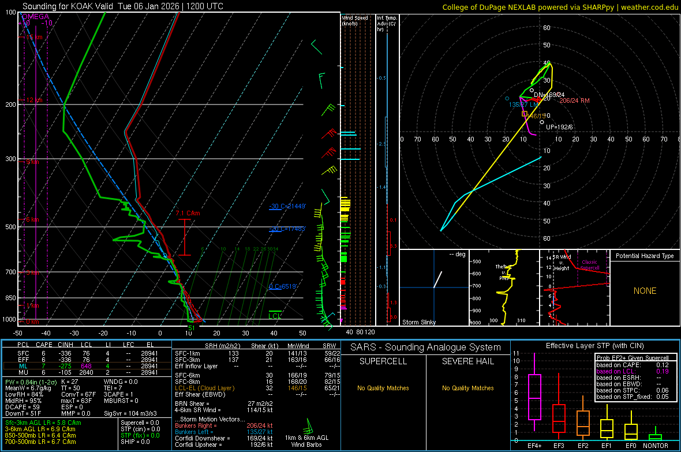The image size is (681, 452).
Task: Click the 'Bunkers Left = 135/27 kt' row
Action: (224, 432)
